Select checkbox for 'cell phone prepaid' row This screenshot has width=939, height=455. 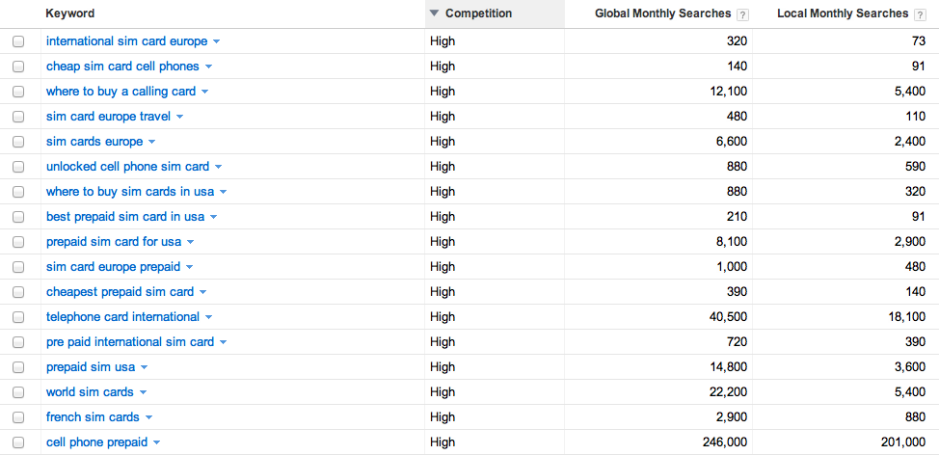(x=18, y=443)
